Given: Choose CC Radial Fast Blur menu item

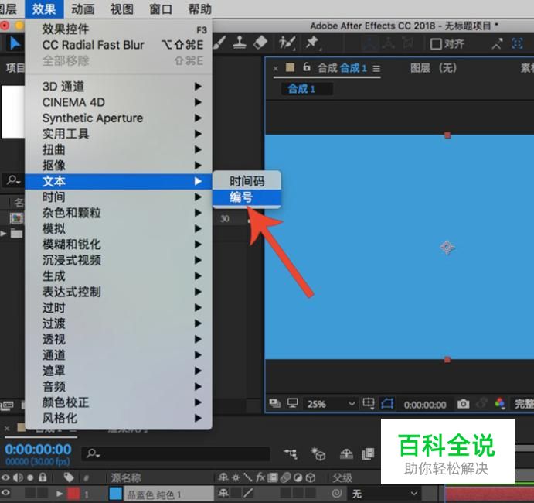Looking at the screenshot, I should pyautogui.click(x=118, y=45).
